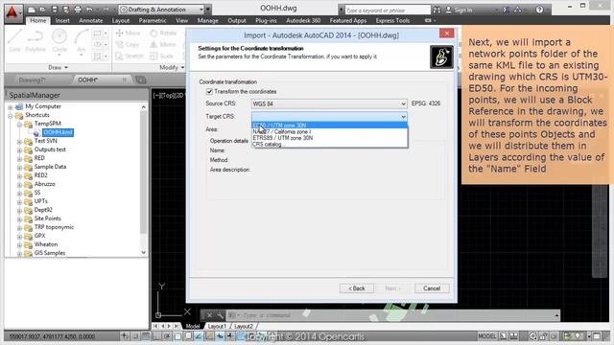Screen dimensions: 614x345
Task: Select the Copy tool in Modify panel
Action: (x=128, y=45)
